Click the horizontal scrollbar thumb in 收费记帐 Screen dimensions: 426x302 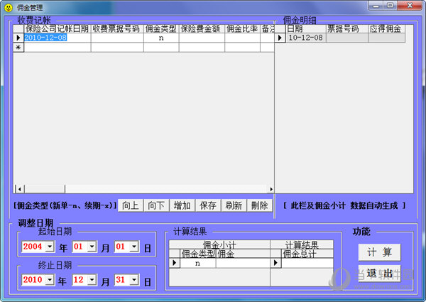point(45,188)
